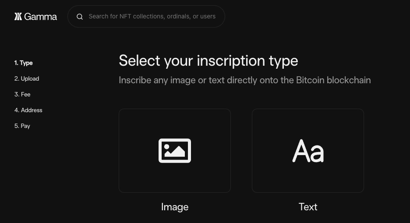The image size is (410, 223).
Task: Click the Gamma wordmark to go home
Action: point(41,17)
